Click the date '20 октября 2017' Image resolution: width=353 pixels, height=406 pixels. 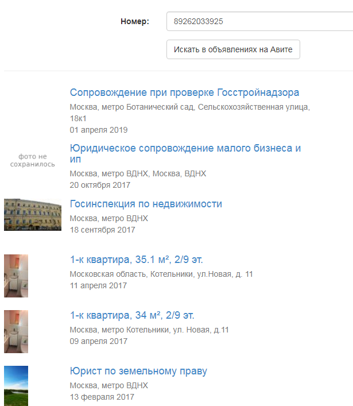point(100,185)
